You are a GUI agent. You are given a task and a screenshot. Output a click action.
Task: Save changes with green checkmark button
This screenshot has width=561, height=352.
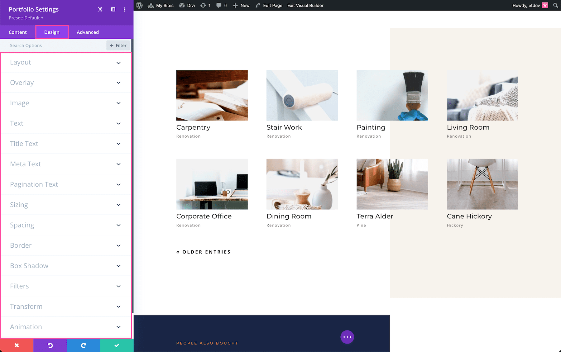coord(117,345)
